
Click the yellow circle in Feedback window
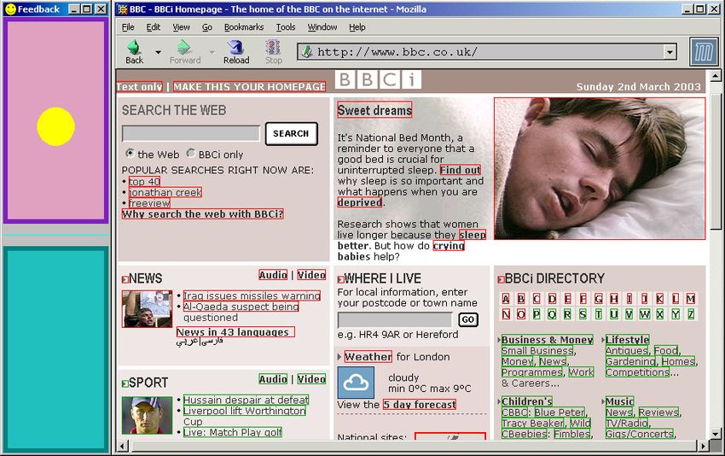[56, 126]
